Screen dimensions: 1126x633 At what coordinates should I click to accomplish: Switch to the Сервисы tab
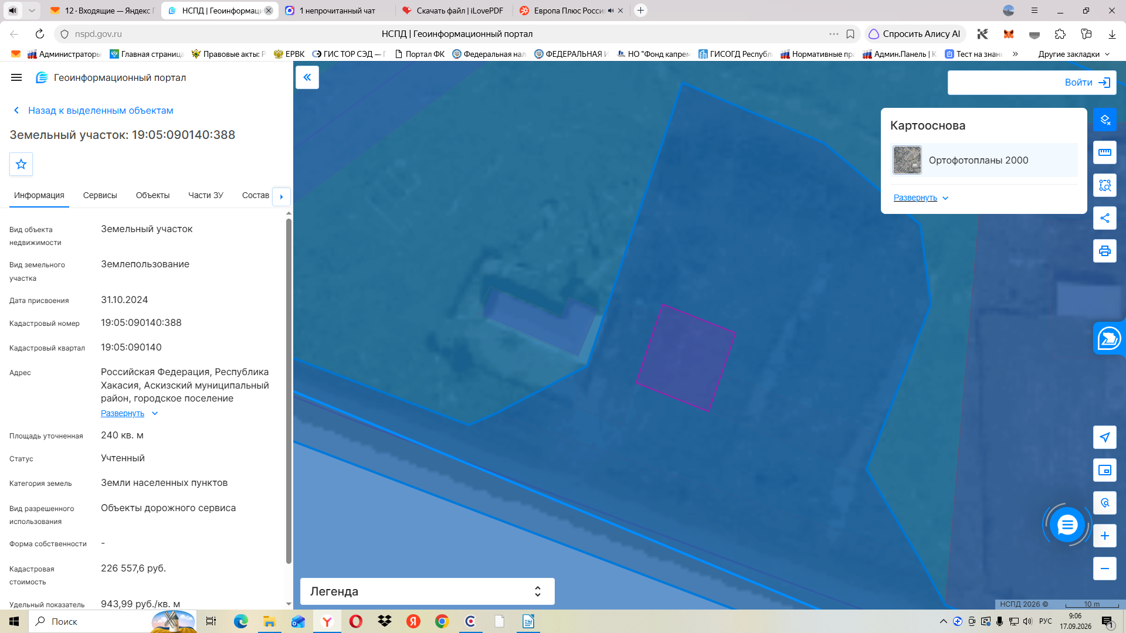coord(100,195)
